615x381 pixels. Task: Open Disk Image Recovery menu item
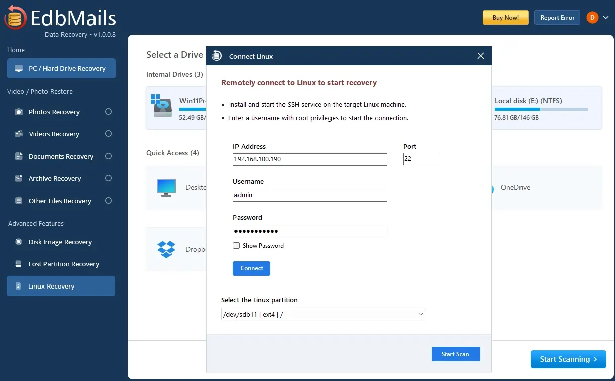[61, 242]
